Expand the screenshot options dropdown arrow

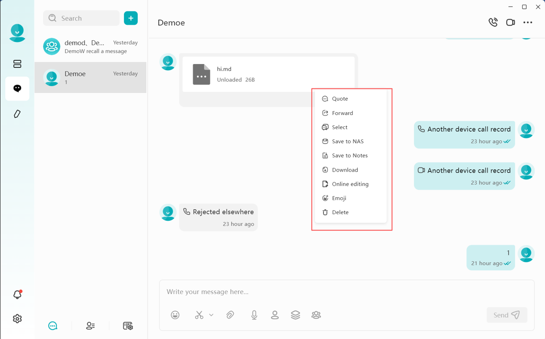pos(211,315)
